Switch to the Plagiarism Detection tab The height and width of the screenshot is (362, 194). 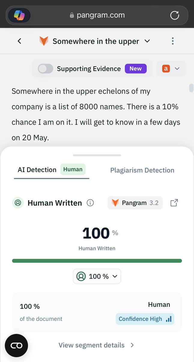point(142,170)
